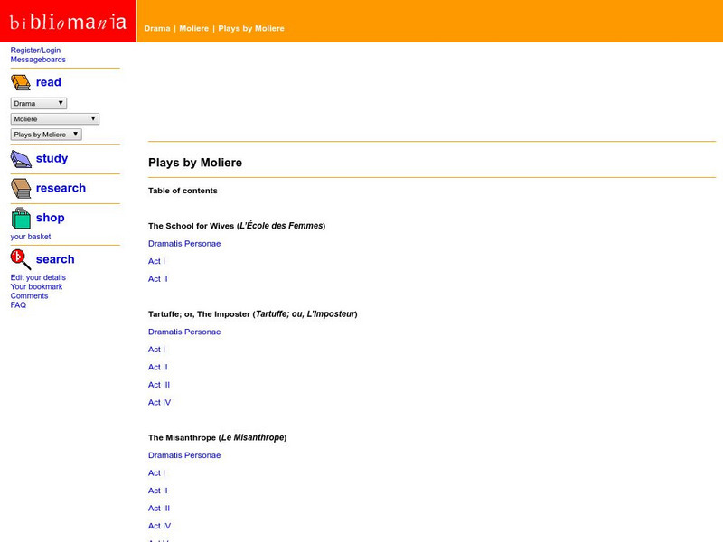Open the shop section link
The image size is (723, 542).
pyautogui.click(x=51, y=218)
